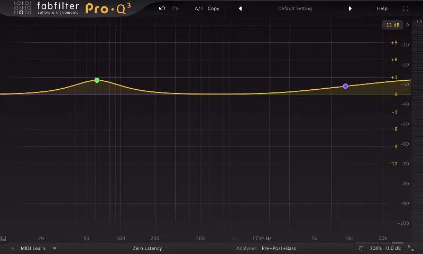Click the Redo arrow icon
Screen dimensions: 423x254
[175, 8]
